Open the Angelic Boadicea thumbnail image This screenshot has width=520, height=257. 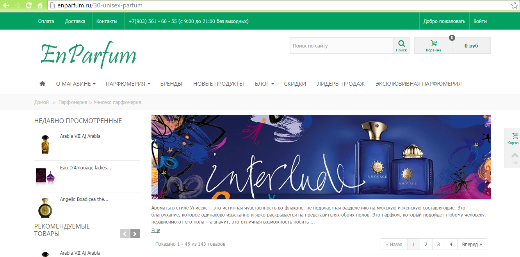[x=45, y=208]
